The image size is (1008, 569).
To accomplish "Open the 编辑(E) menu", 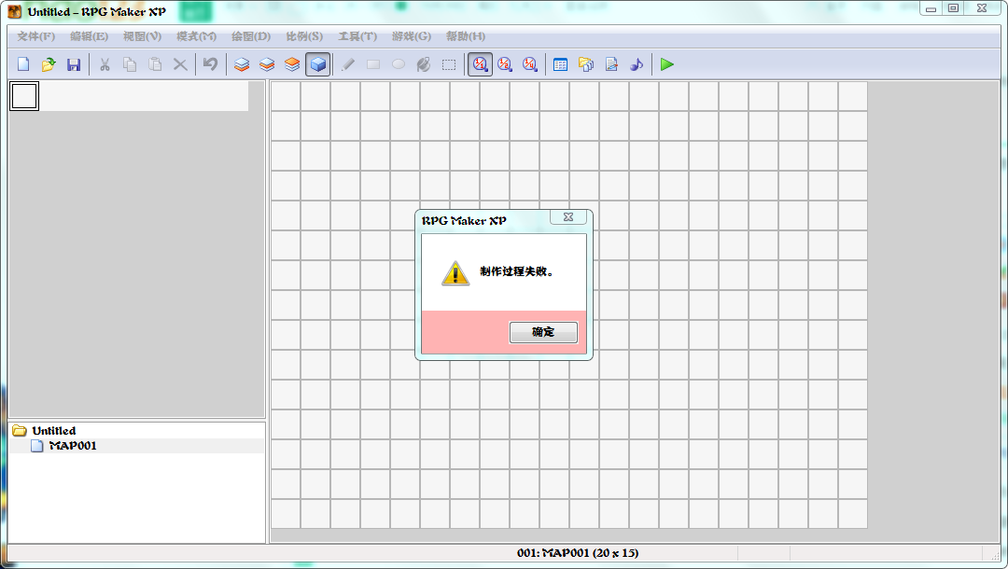I will [x=90, y=36].
